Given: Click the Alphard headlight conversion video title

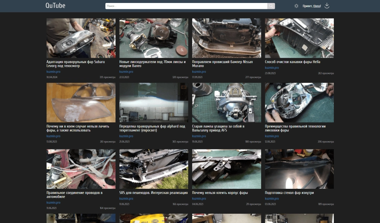Looking at the screenshot, I should 152,128.
